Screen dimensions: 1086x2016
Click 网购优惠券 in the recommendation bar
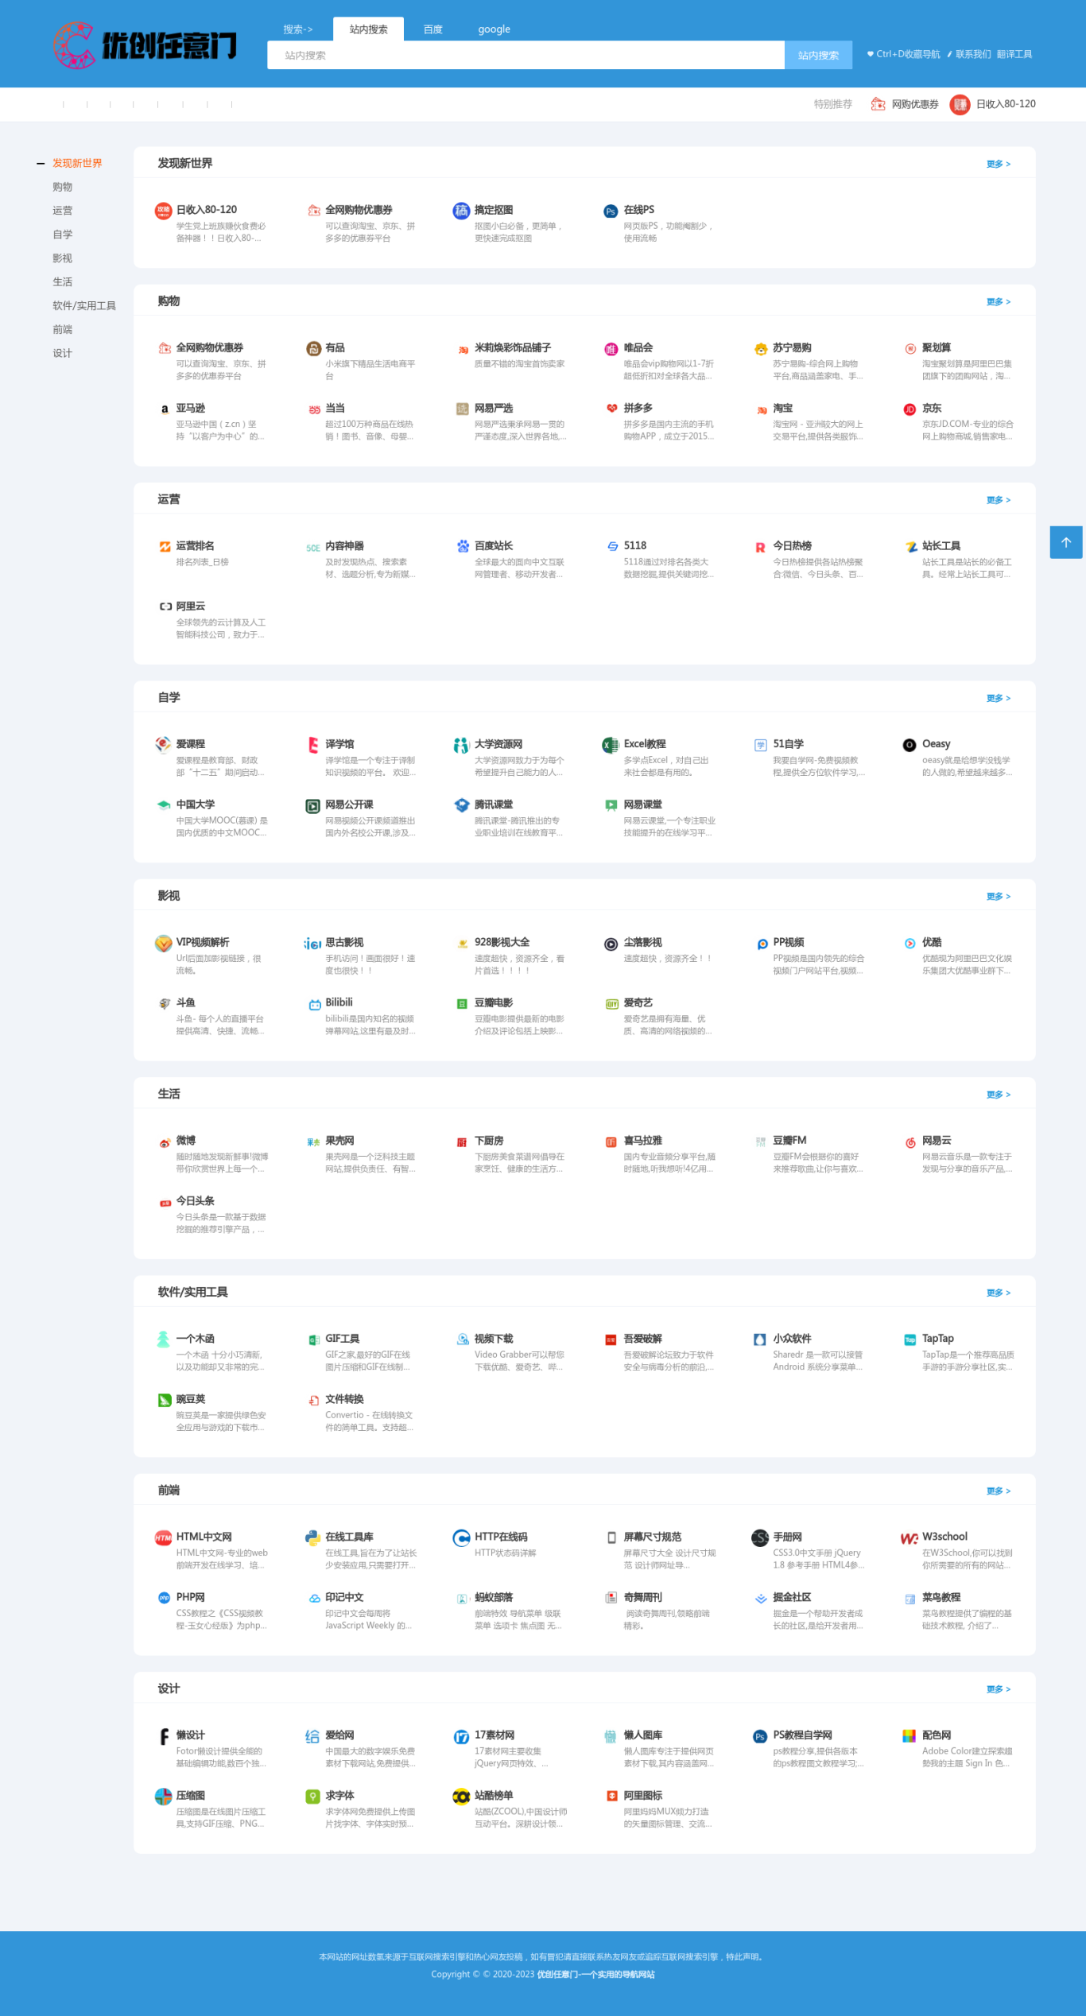(x=905, y=104)
